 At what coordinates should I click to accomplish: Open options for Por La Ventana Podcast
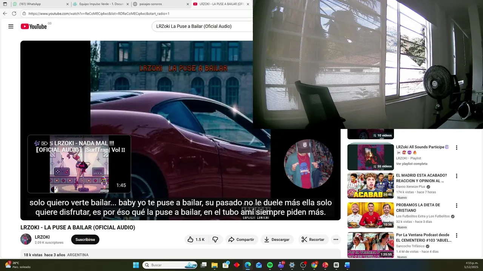tap(456, 236)
